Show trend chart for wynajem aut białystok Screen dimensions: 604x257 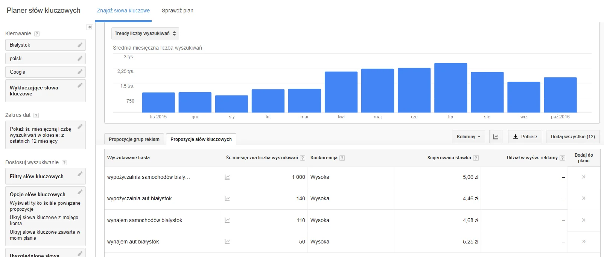[x=227, y=242]
